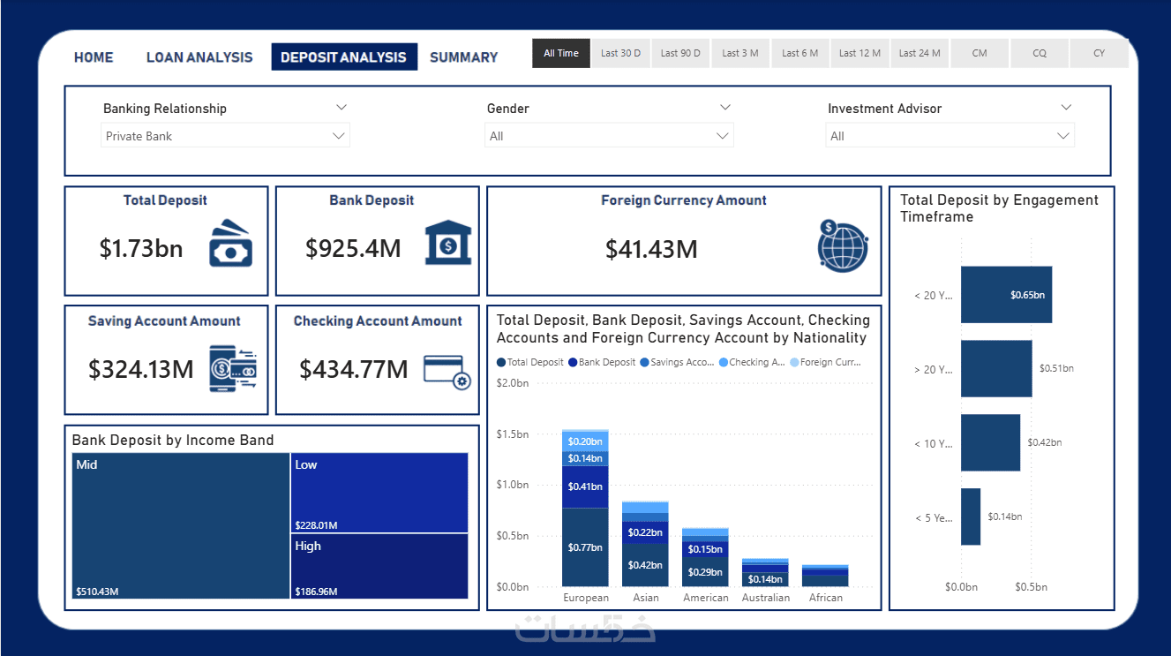Viewport: 1171px width, 656px height.
Task: Select the CQ period button
Action: tap(1040, 53)
